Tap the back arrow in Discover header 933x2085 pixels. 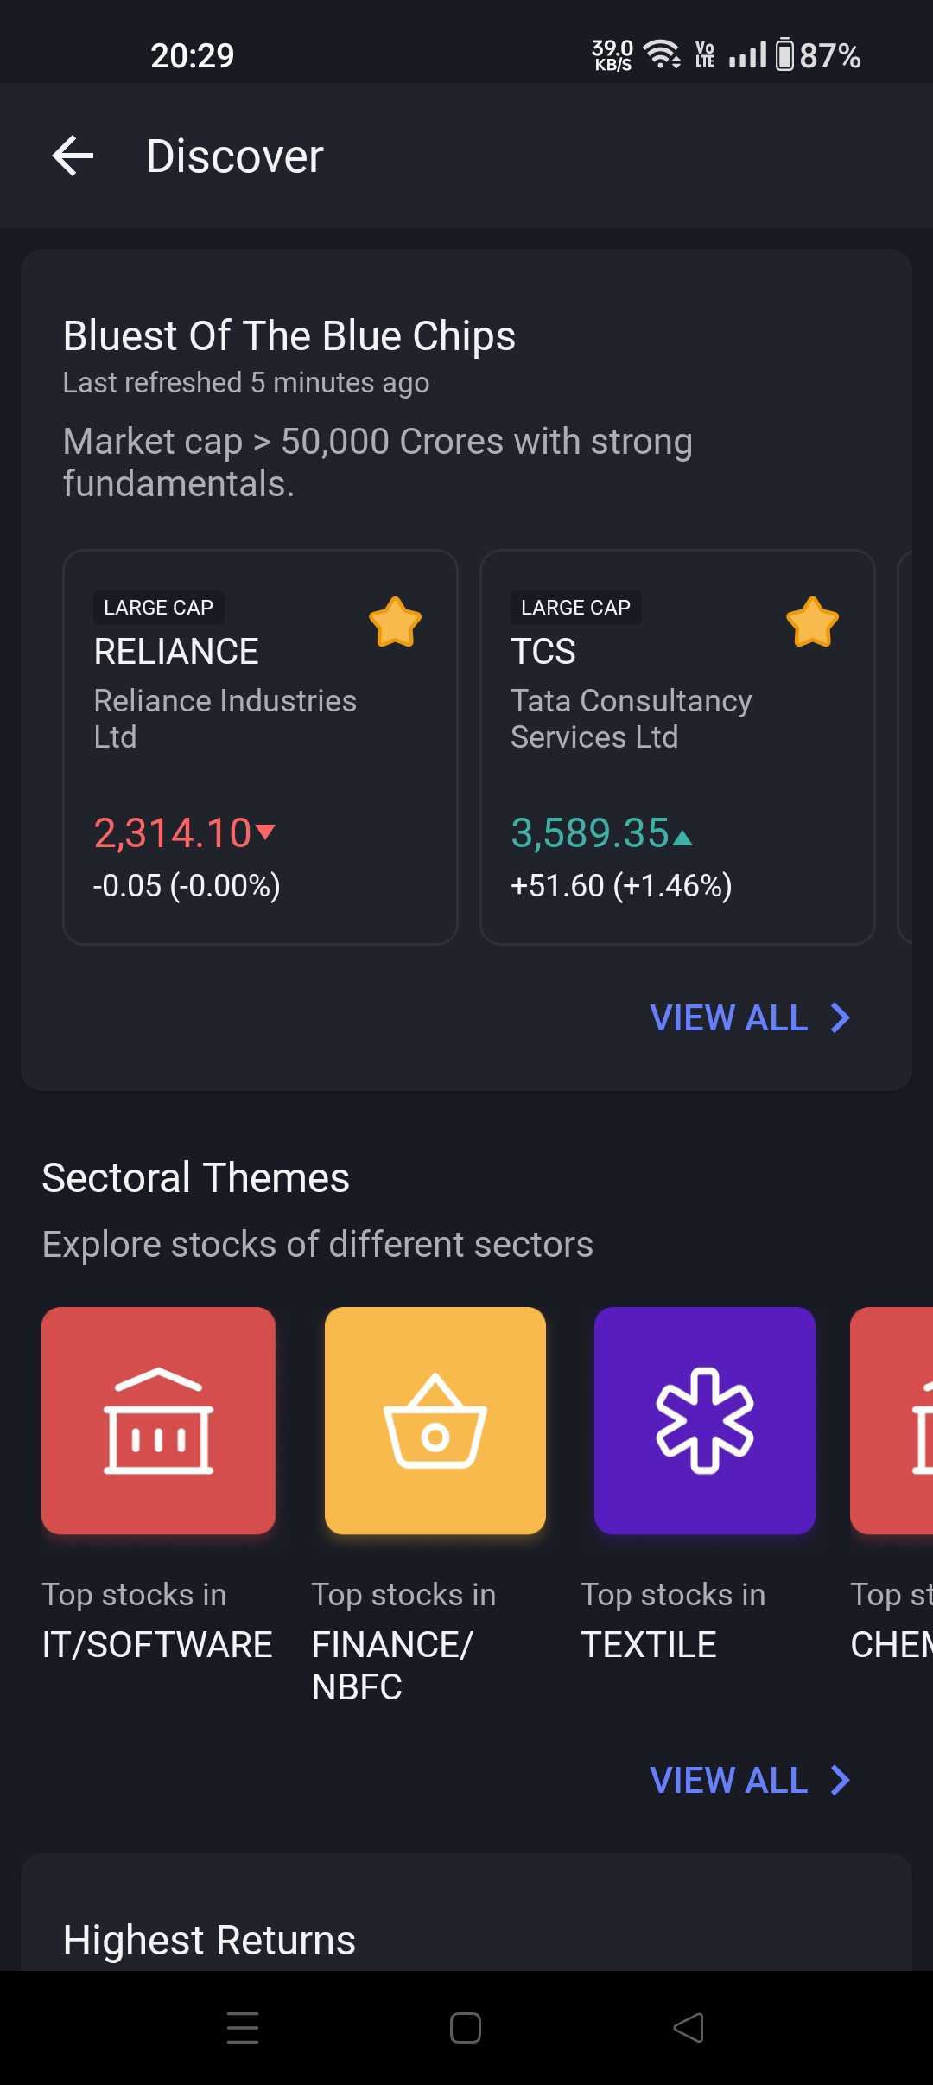(x=73, y=156)
